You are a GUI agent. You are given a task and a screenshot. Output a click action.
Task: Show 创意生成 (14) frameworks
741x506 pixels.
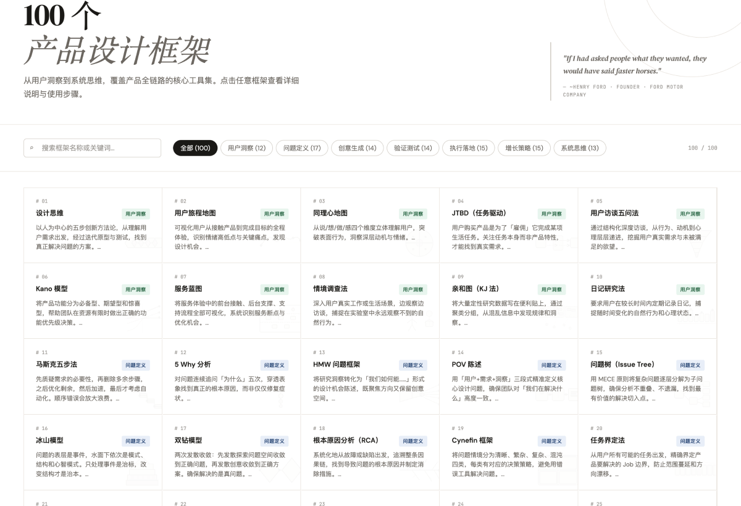(x=357, y=148)
